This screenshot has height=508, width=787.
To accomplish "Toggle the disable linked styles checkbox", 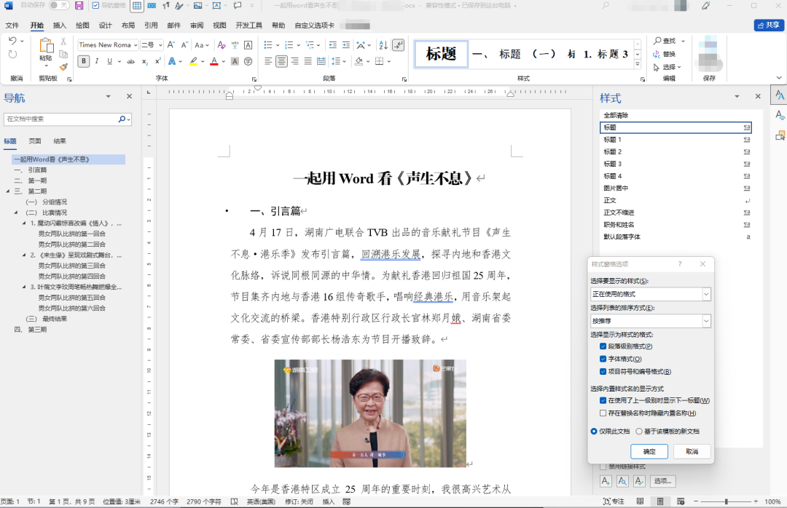I will click(603, 467).
